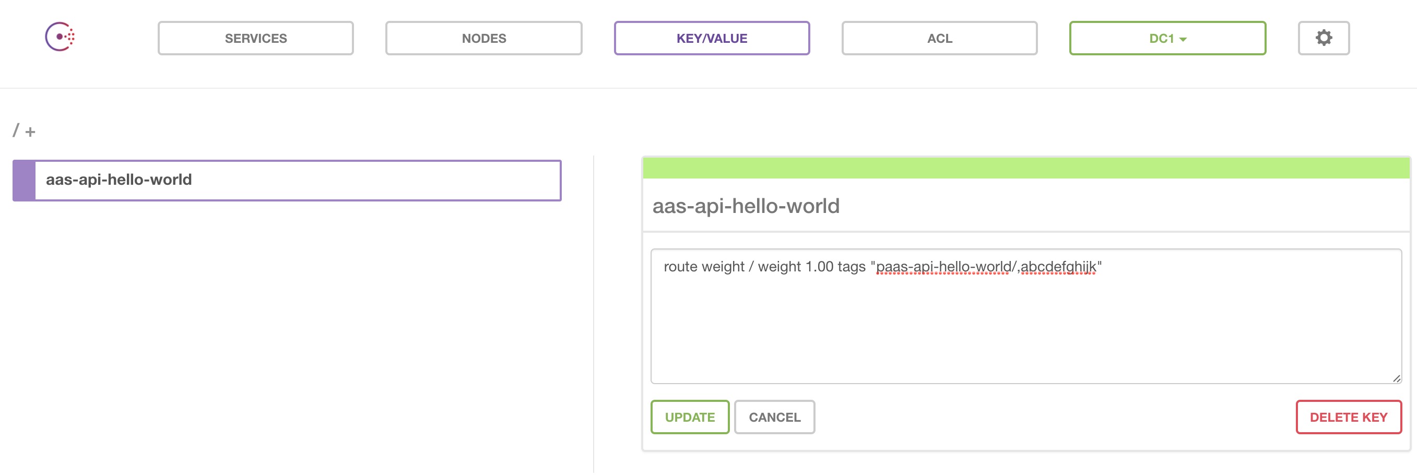Click the aas-api-hello-world heading in editor panel
The height and width of the screenshot is (476, 1417).
pyautogui.click(x=746, y=206)
